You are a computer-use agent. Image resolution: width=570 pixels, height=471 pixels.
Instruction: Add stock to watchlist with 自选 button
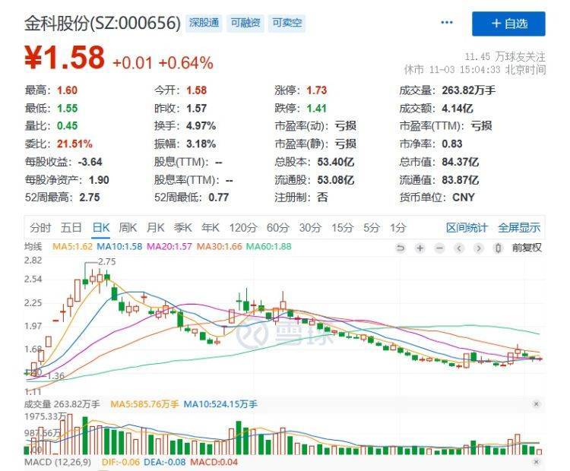[508, 24]
